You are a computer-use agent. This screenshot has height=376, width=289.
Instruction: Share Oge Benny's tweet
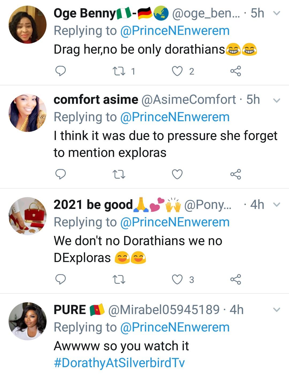coord(235,71)
